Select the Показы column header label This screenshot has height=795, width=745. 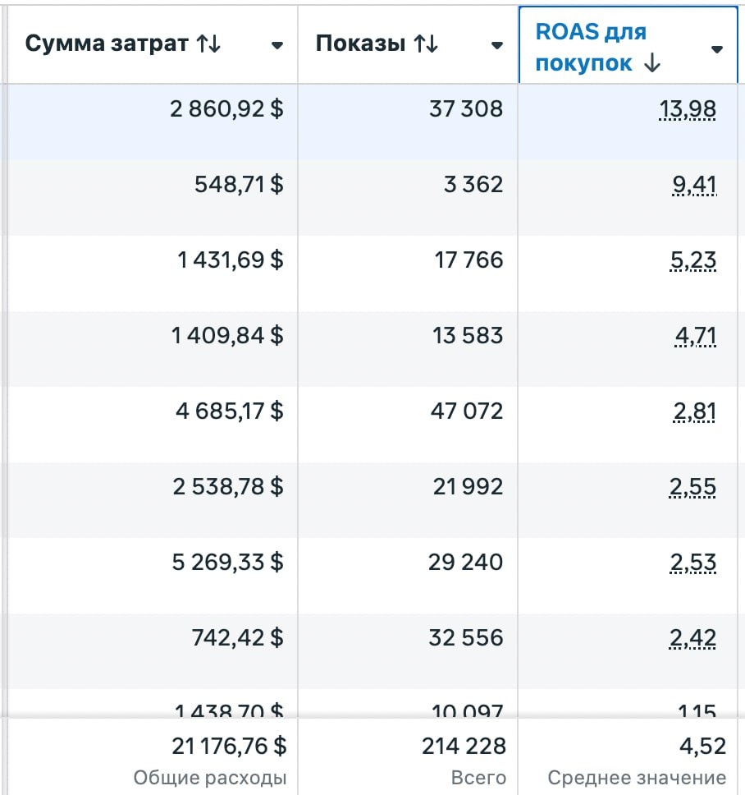click(360, 44)
